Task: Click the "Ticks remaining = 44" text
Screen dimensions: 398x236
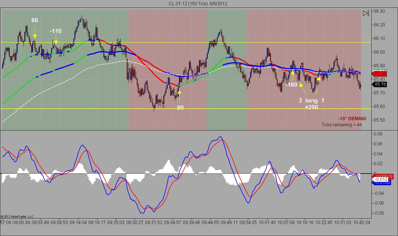Action: pyautogui.click(x=342, y=125)
